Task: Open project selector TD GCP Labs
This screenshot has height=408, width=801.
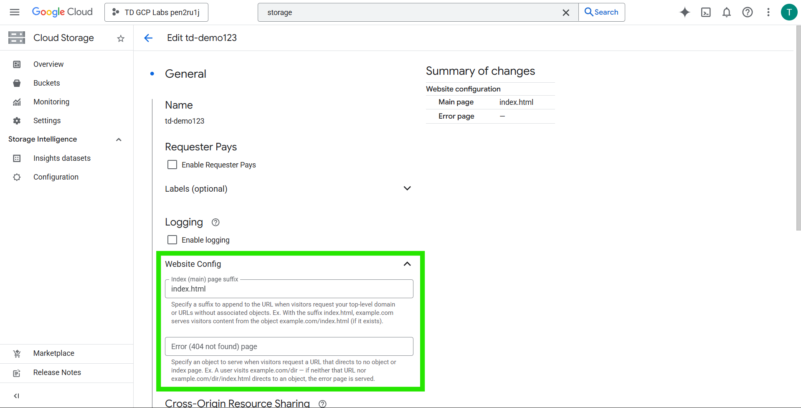Action: 156,13
